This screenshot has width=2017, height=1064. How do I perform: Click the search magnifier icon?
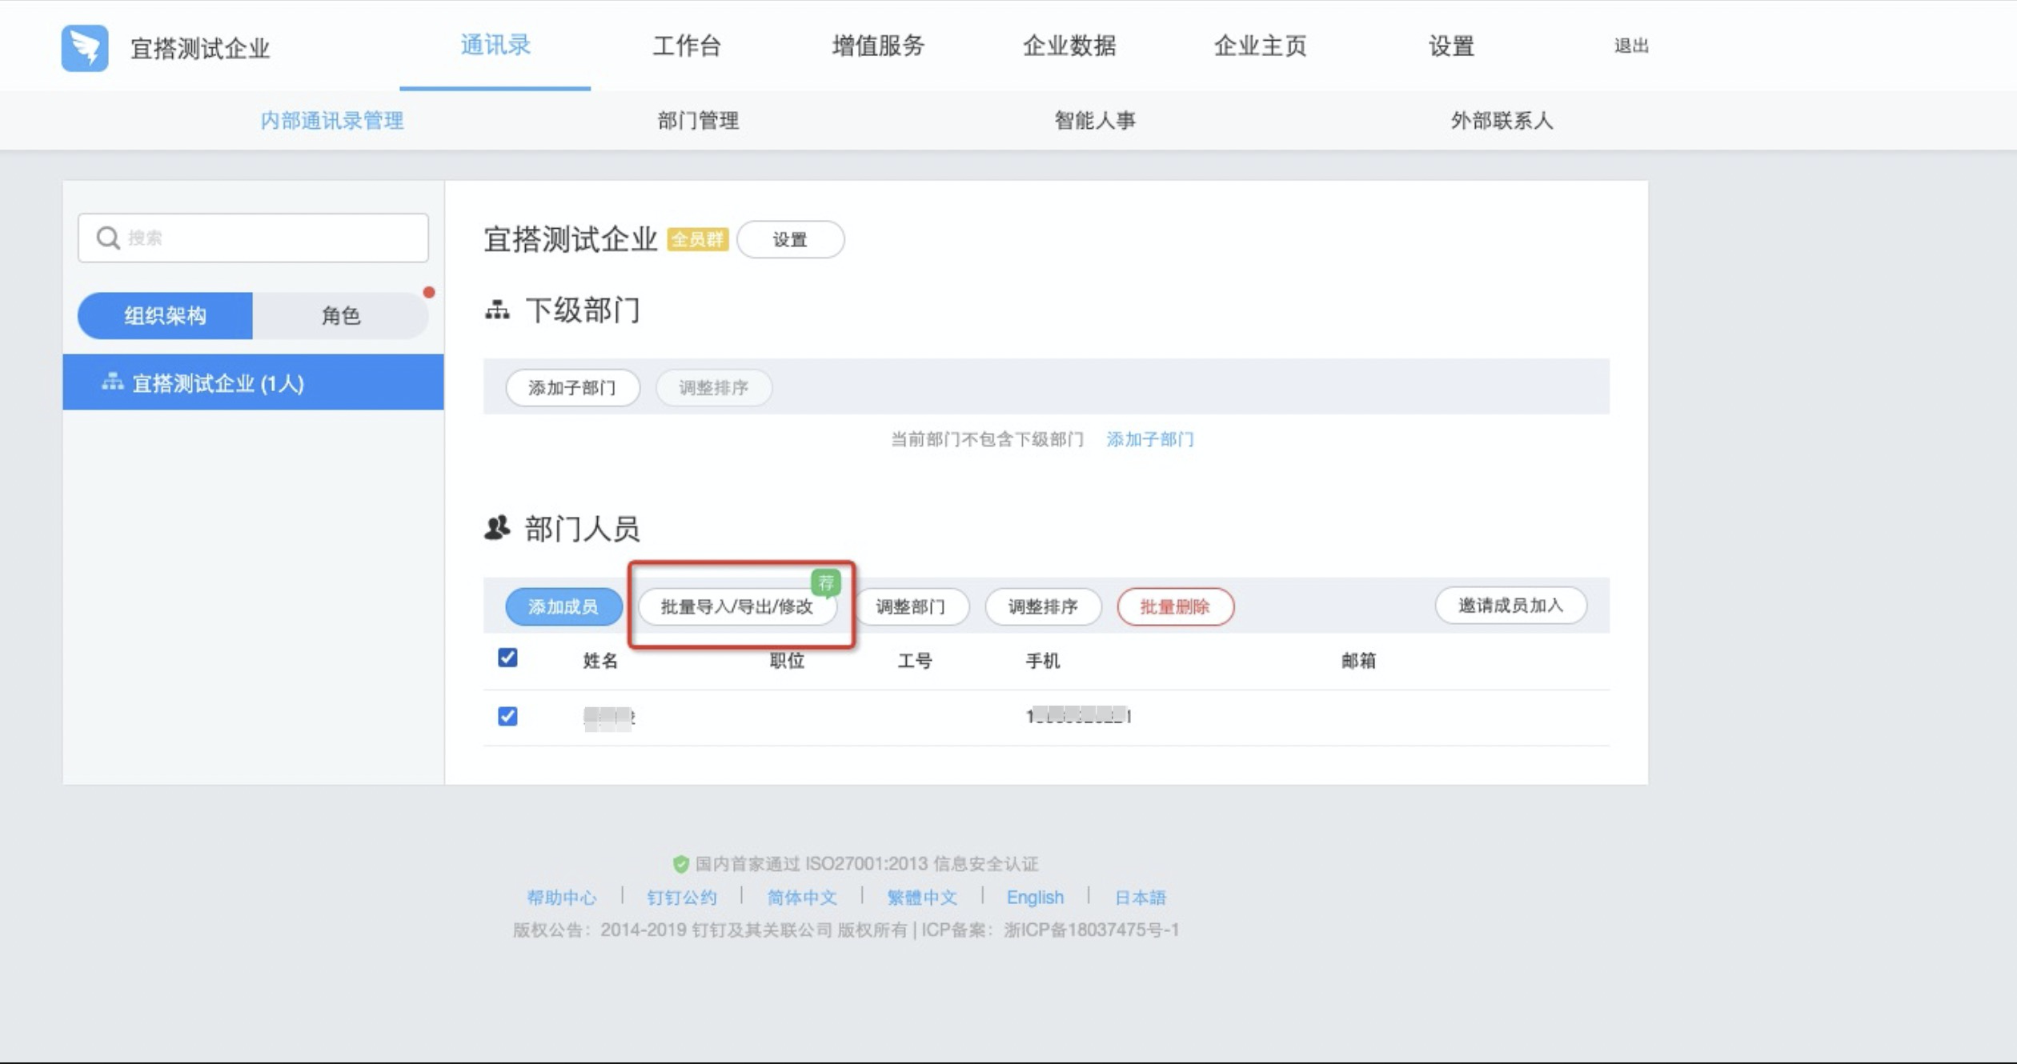[x=107, y=238]
